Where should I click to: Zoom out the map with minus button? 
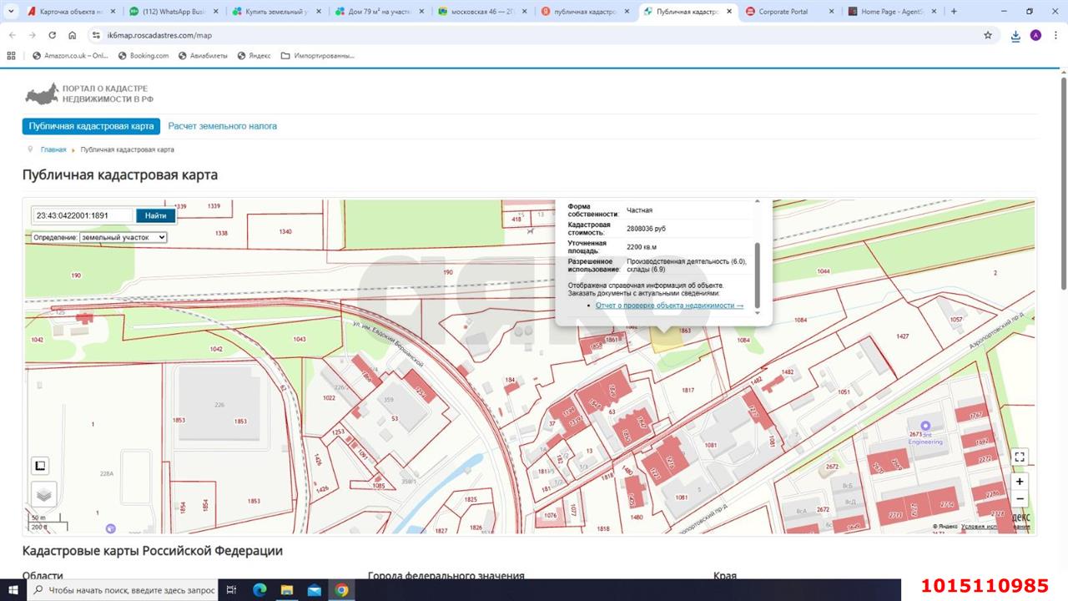pos(1019,499)
